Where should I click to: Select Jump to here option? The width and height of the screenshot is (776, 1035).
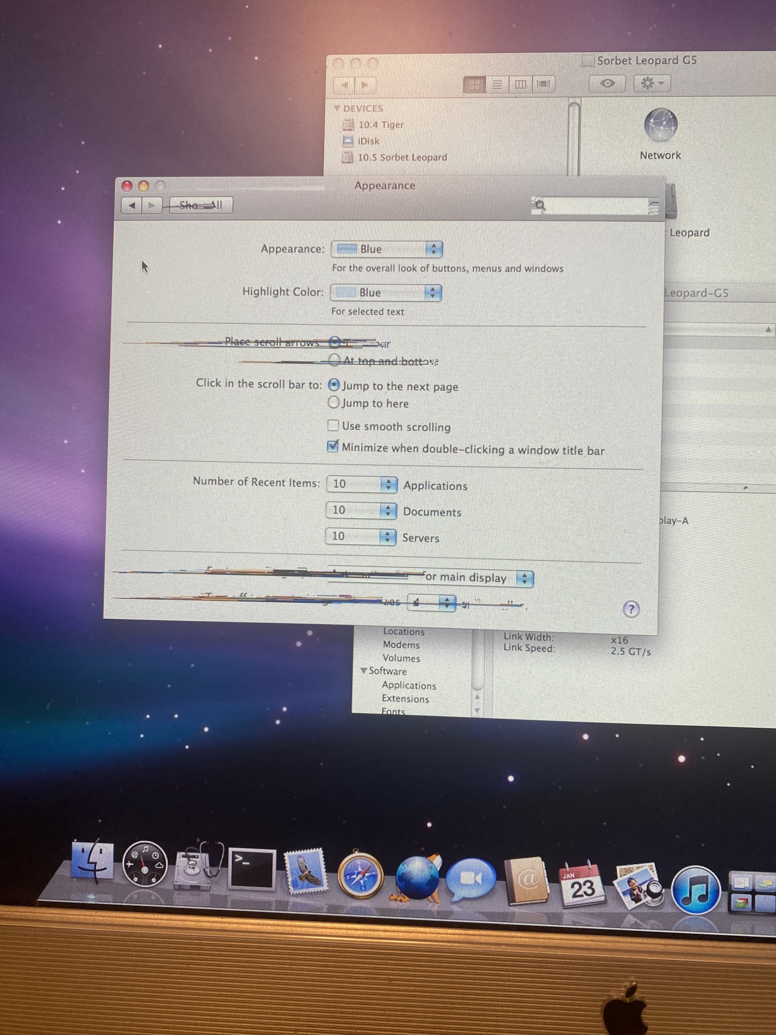(x=334, y=402)
